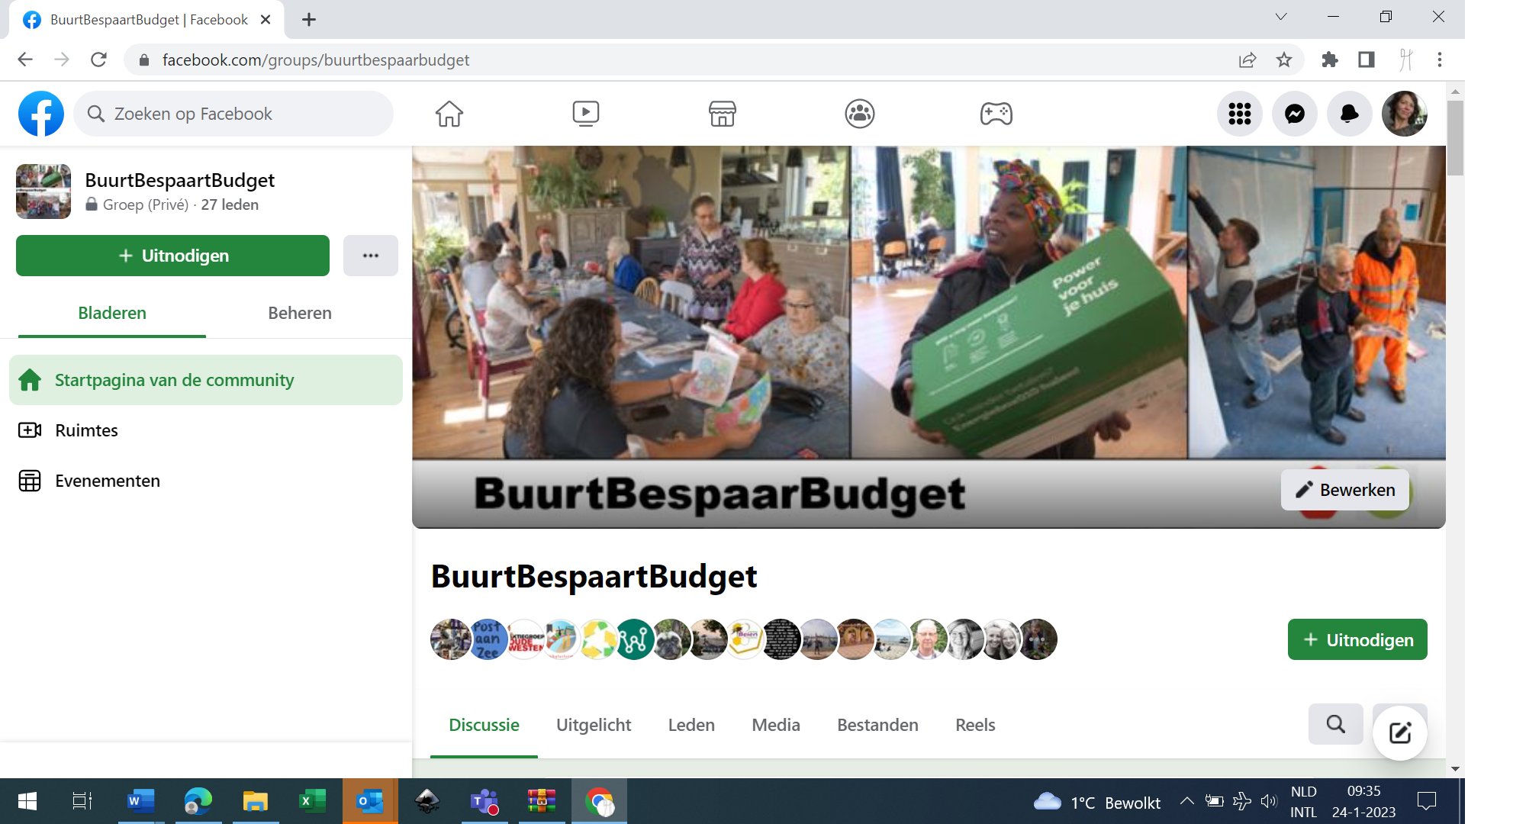Close the BuurtBespaartBudget browser tab
The image size is (1526, 824).
[266, 20]
